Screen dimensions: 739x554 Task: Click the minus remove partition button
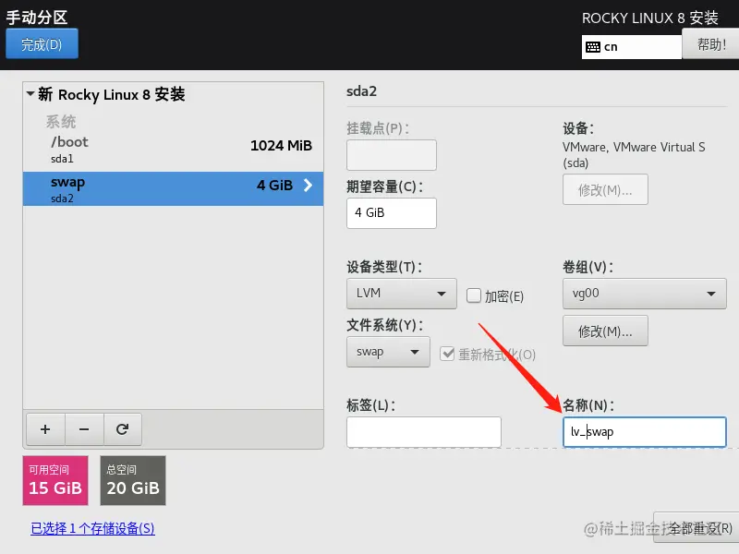(84, 429)
